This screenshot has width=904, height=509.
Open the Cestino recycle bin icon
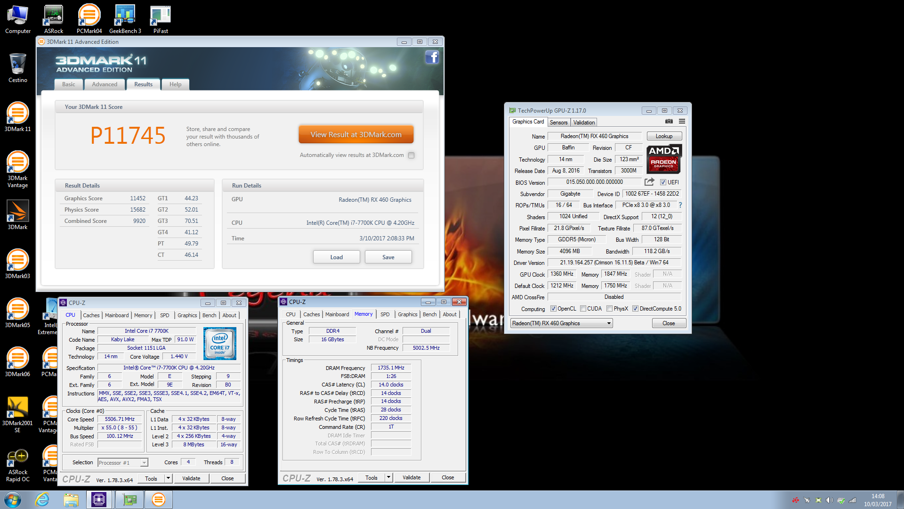18,68
